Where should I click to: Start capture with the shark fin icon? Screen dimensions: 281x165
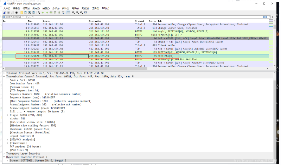click(5, 13)
